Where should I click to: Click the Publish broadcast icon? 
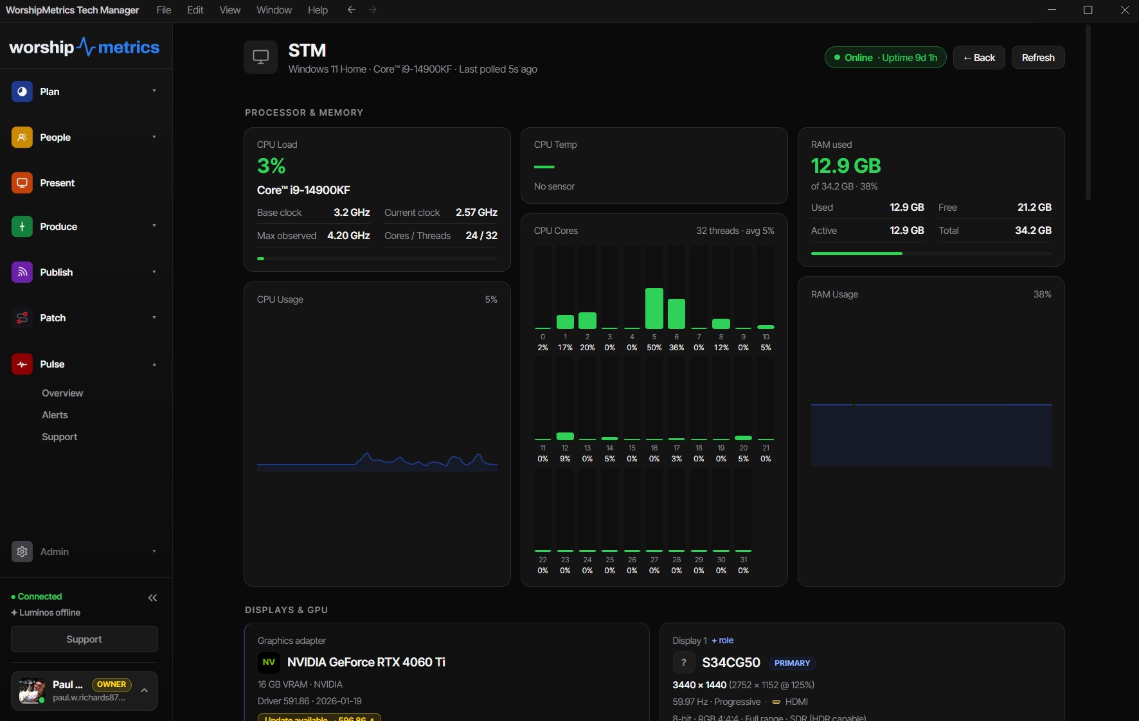(x=22, y=272)
